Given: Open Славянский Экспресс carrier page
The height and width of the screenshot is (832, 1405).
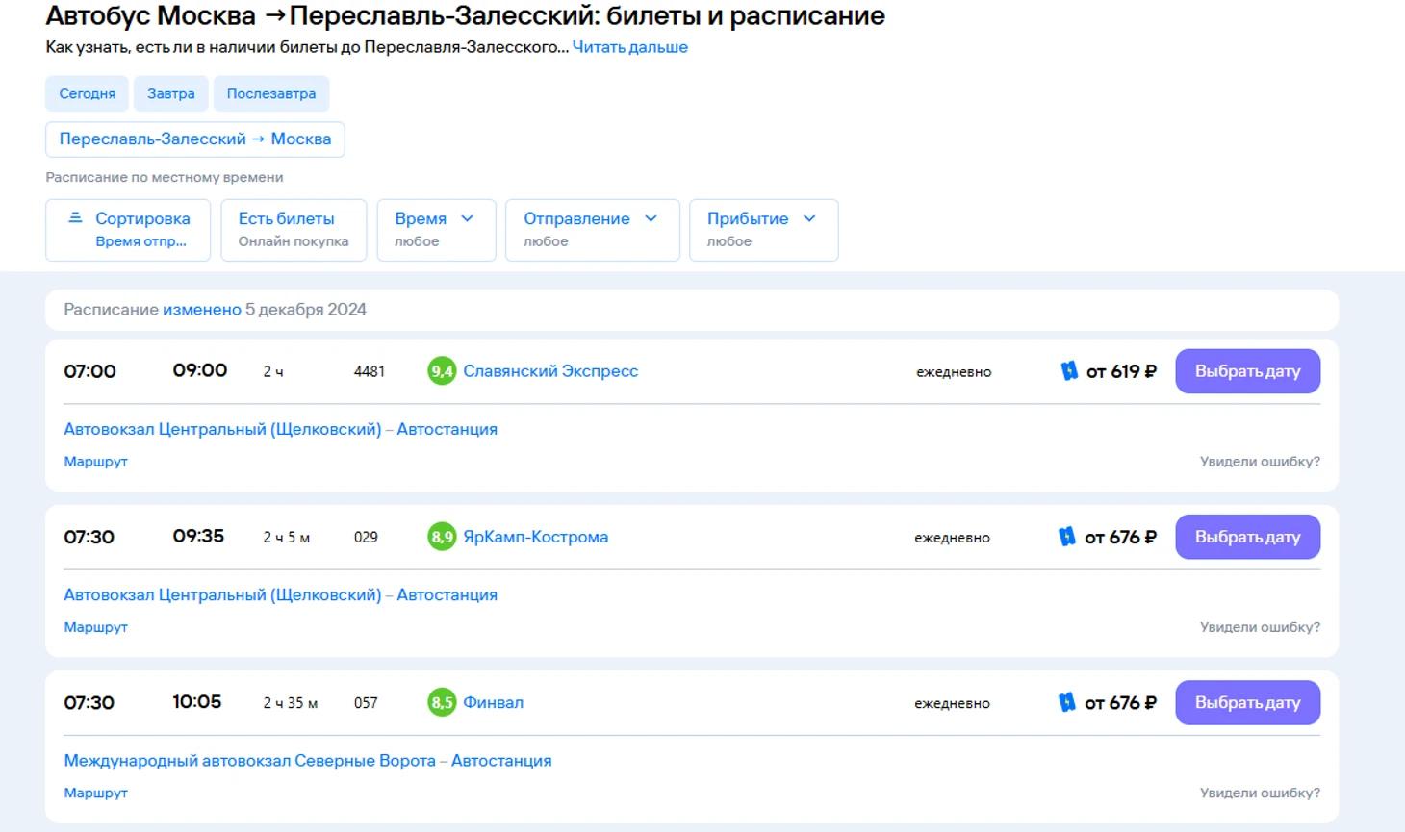Looking at the screenshot, I should point(549,371).
